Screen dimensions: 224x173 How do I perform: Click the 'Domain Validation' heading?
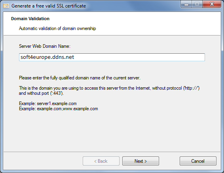(x=30, y=19)
